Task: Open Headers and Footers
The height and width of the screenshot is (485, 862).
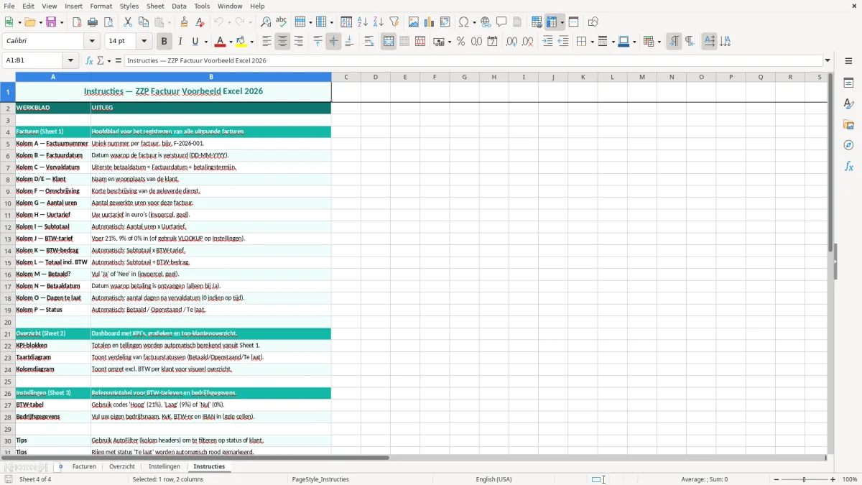Action: coord(517,22)
